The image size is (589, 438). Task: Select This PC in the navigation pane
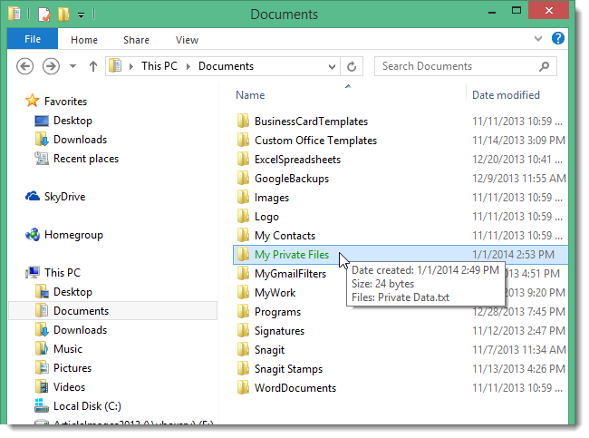(63, 273)
